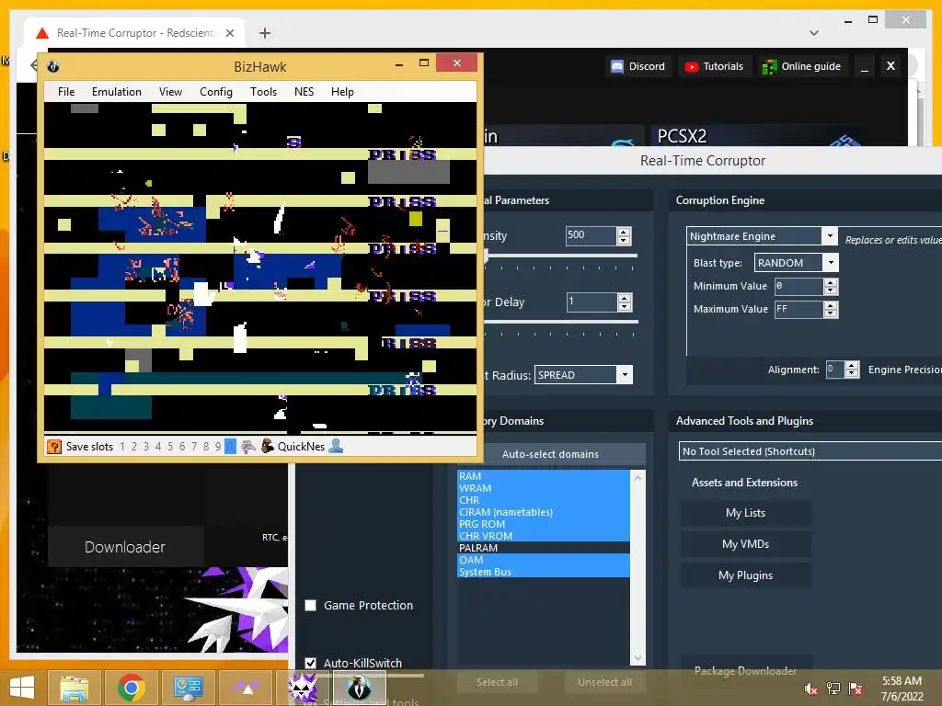
Task: Toggle the CHR memory domain
Action: 543,500
